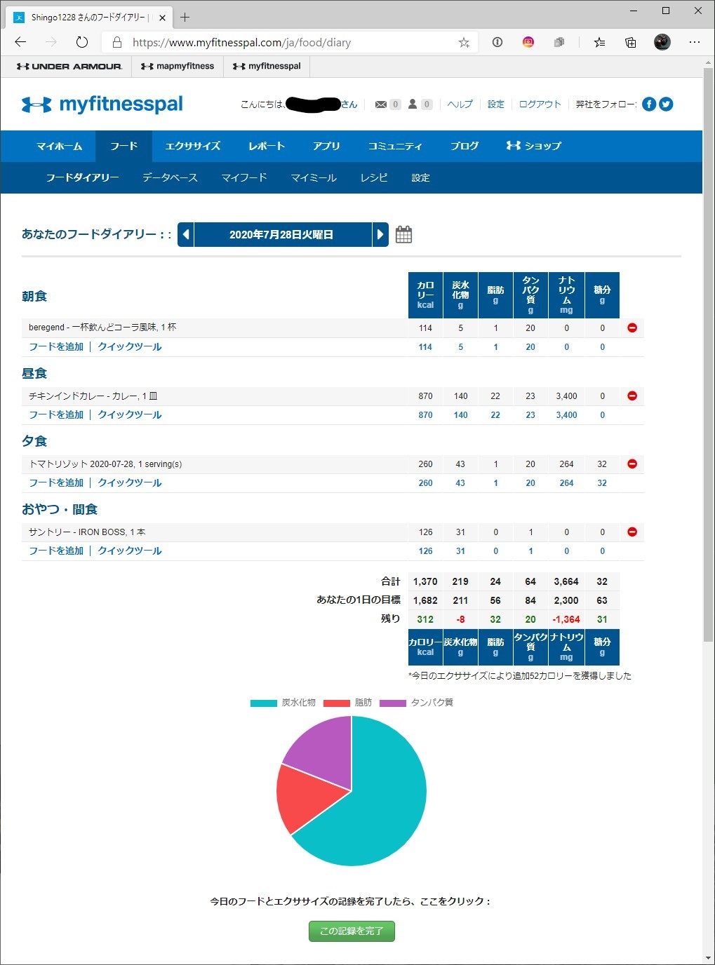Click the password manager extension icon
This screenshot has height=965, width=715.
click(x=497, y=42)
